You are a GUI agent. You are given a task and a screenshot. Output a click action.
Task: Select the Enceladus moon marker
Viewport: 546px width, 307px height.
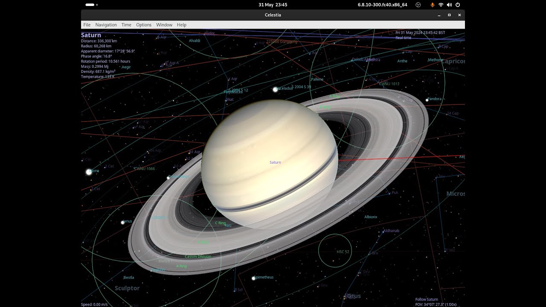coord(275,89)
